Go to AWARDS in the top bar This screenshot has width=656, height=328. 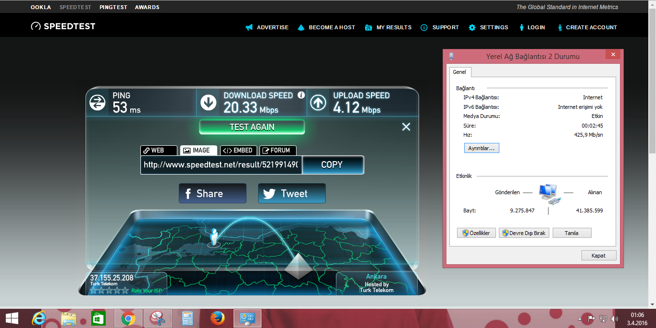pyautogui.click(x=147, y=7)
